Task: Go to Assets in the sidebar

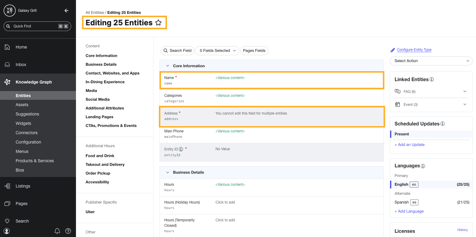Action: pyautogui.click(x=22, y=105)
